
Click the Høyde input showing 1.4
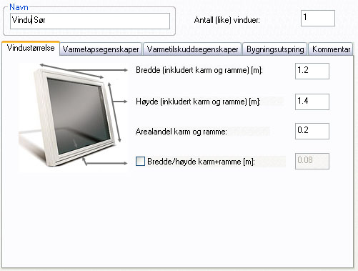coord(312,102)
